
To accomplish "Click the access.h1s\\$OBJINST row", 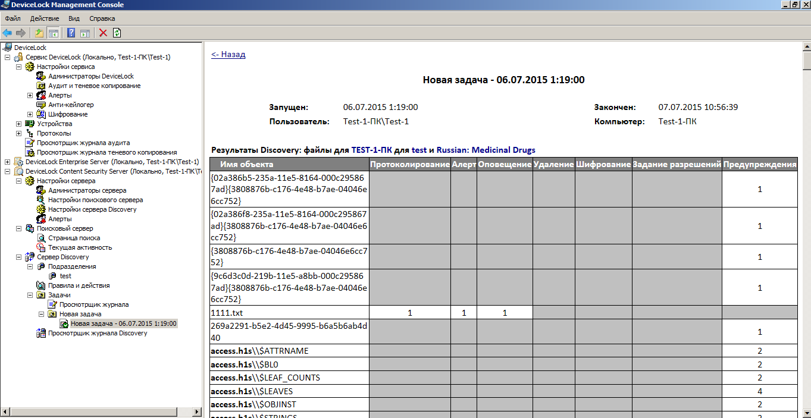I will click(x=289, y=404).
